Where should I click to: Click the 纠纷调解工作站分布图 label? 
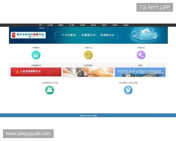(x=128, y=83)
